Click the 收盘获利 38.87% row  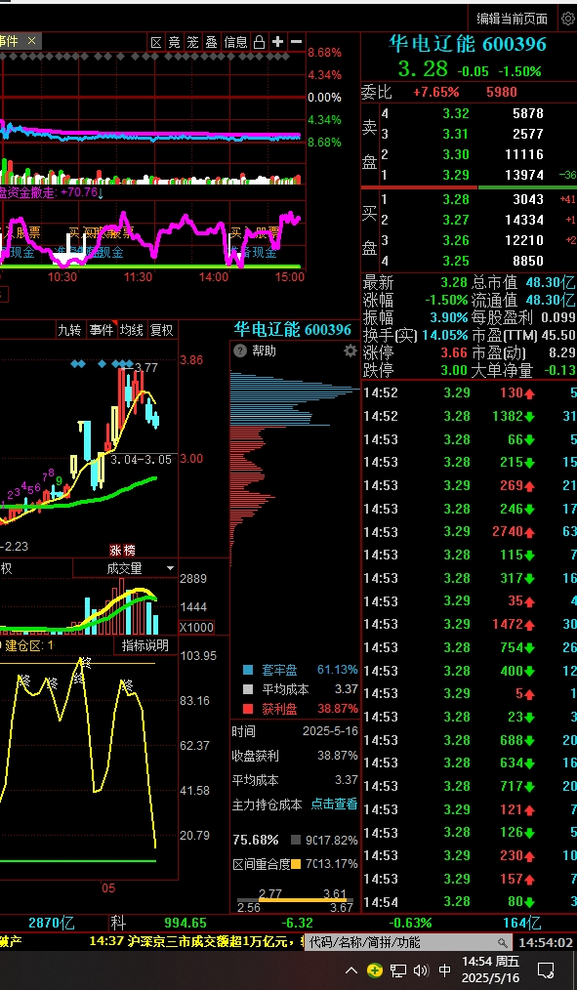[x=295, y=756]
